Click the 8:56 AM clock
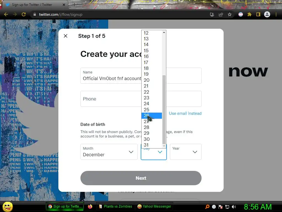 click(258, 207)
